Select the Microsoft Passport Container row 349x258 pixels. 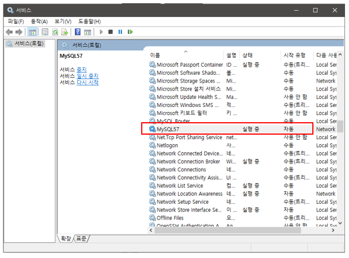pyautogui.click(x=243, y=65)
